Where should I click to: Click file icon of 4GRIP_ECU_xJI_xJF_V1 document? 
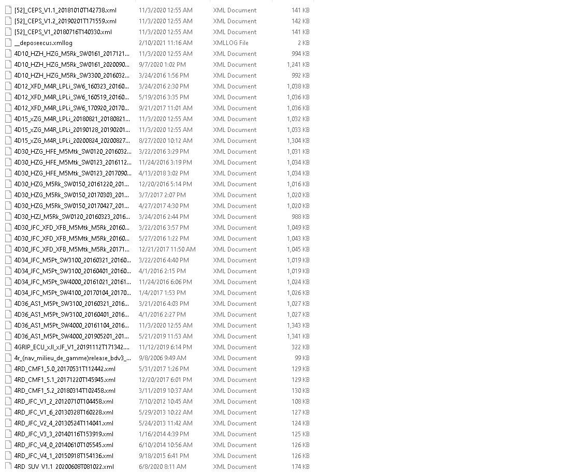[8, 347]
